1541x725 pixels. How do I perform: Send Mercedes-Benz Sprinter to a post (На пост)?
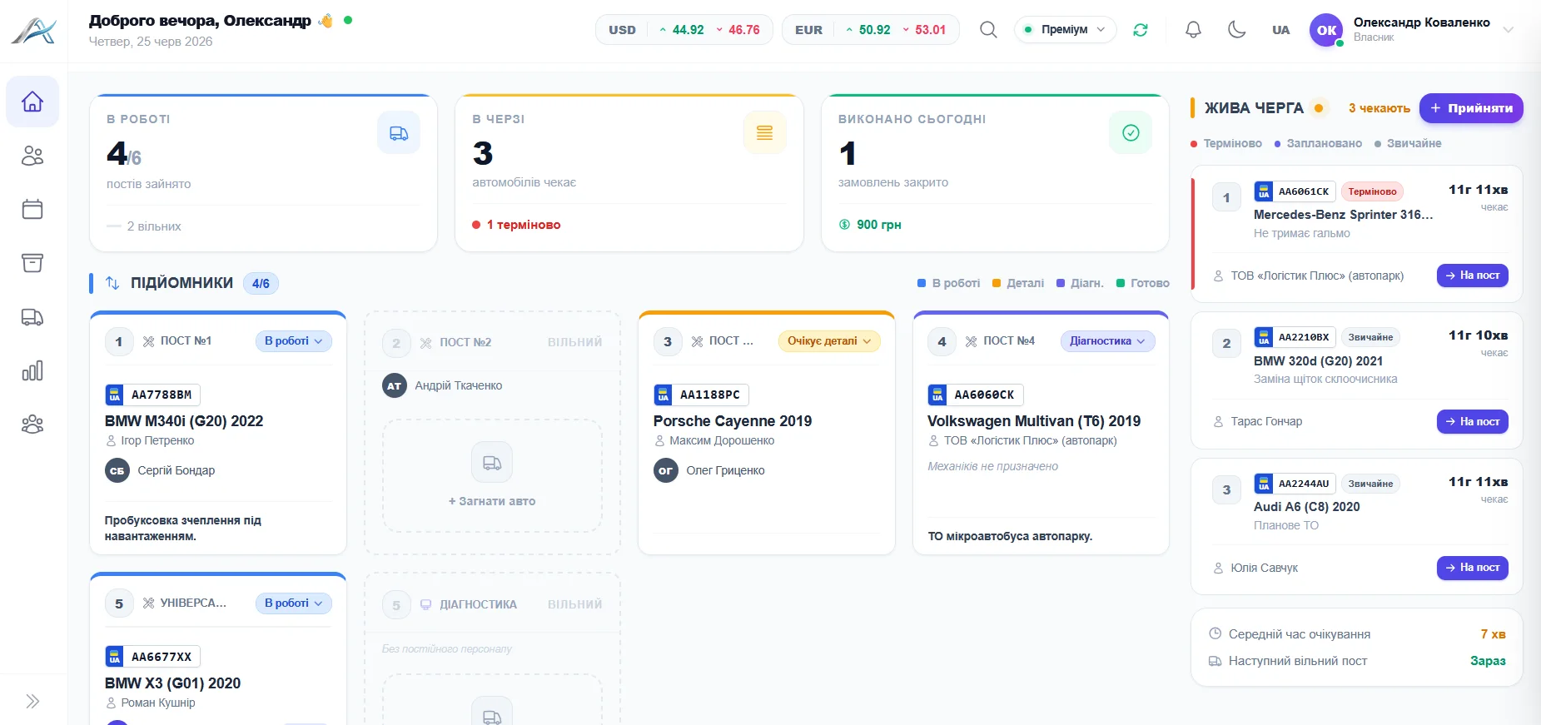1473,276
